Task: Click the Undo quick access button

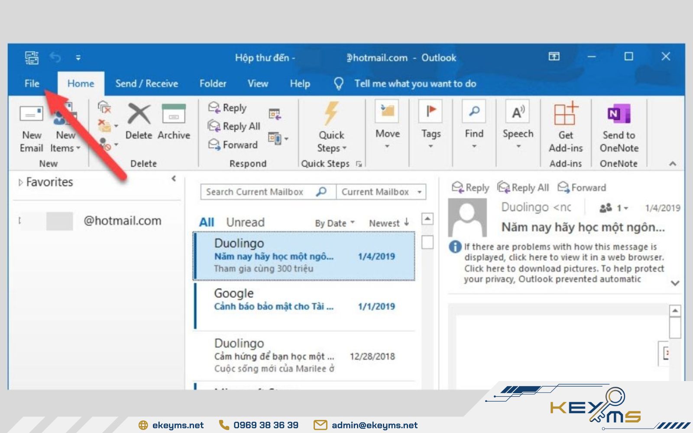Action: pos(55,57)
